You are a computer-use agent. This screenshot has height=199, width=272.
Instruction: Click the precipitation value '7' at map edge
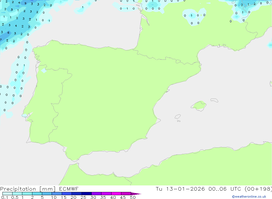pyautogui.click(x=1, y=40)
